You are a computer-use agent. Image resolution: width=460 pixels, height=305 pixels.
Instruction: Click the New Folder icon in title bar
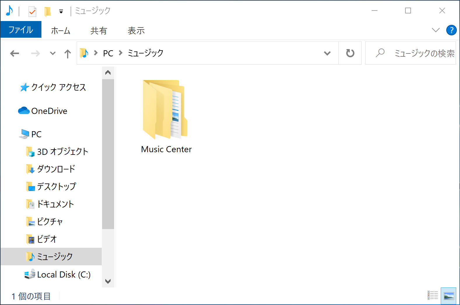[x=47, y=12]
